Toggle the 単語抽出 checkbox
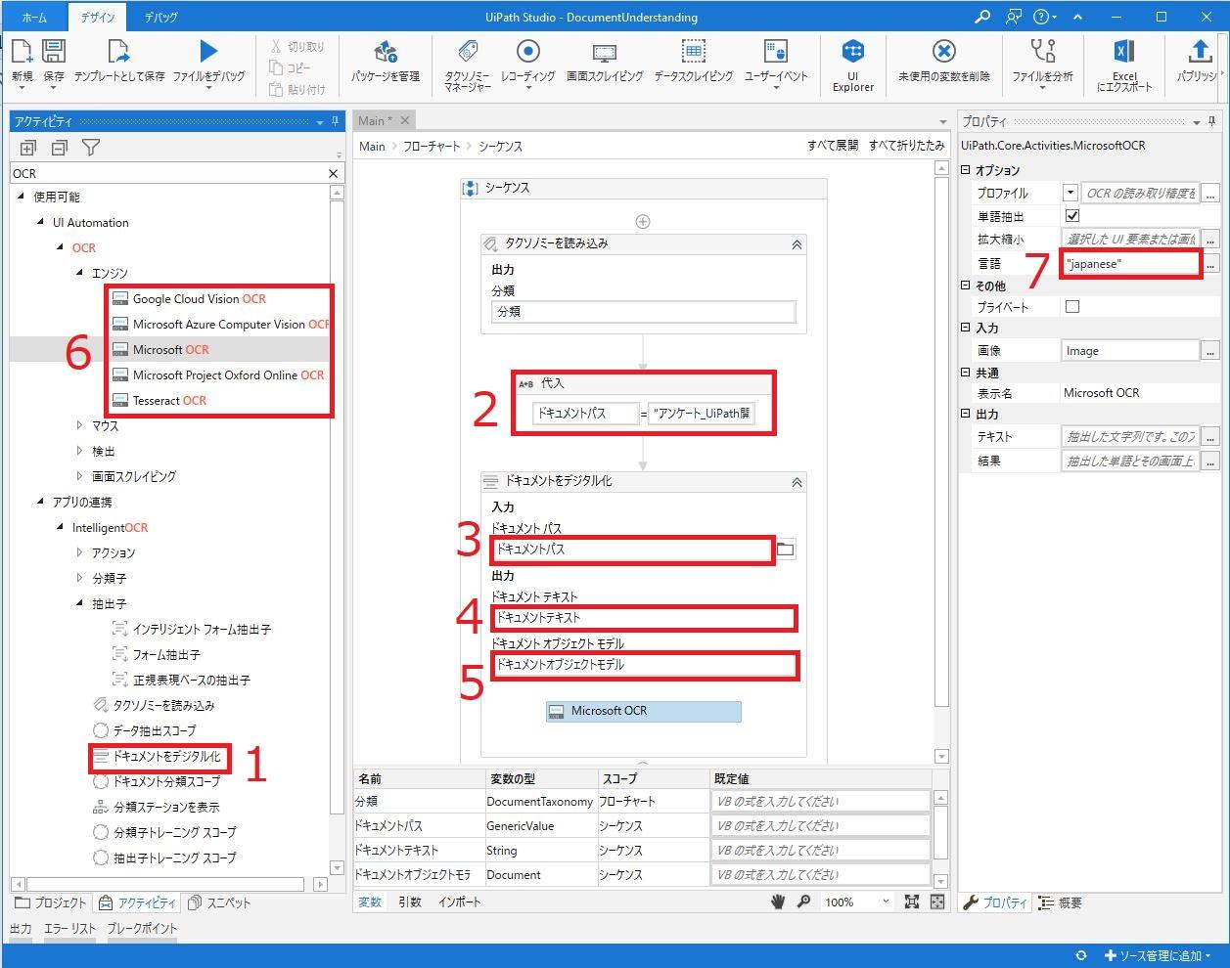Viewport: 1230px width, 968px height. point(1072,215)
